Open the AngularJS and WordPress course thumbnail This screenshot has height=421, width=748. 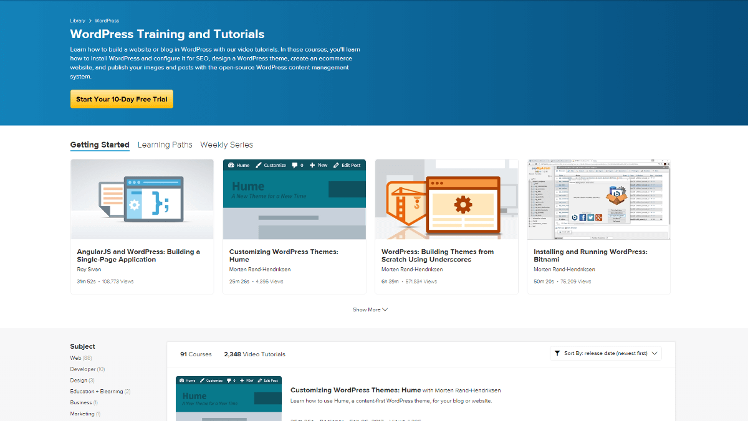point(142,199)
